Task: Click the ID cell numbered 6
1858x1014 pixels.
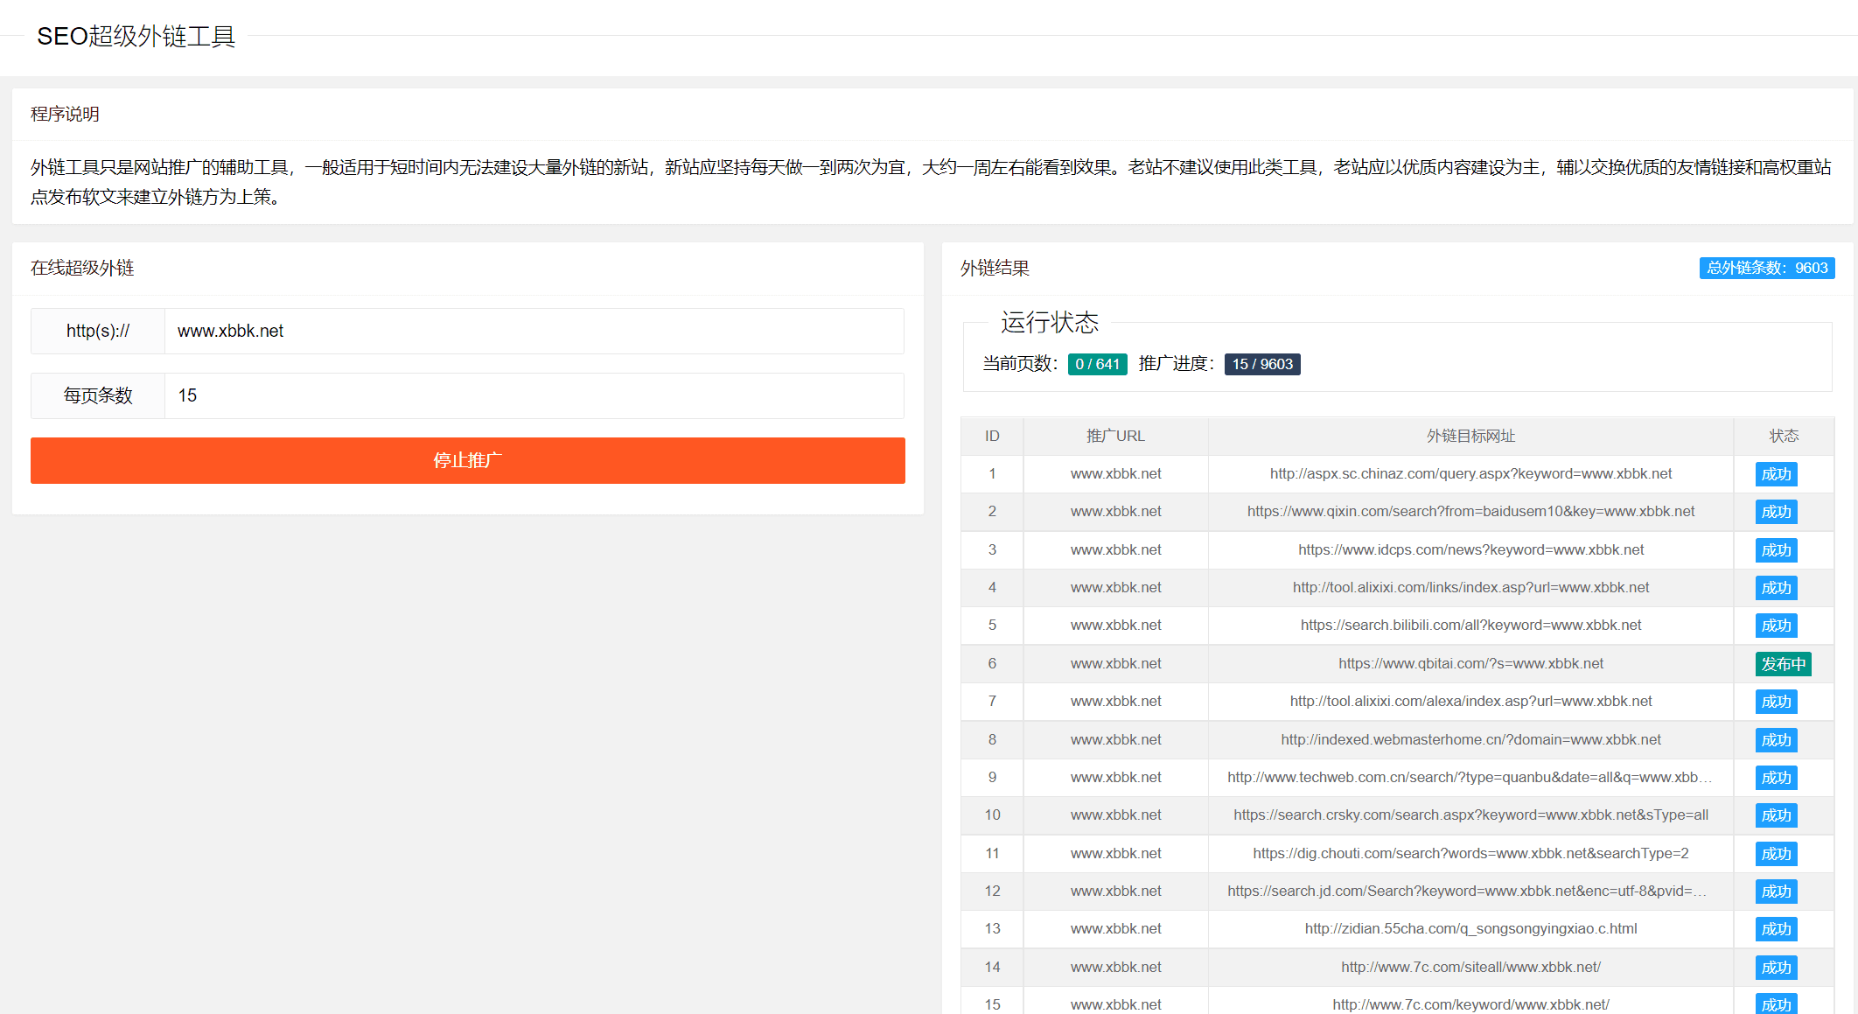Action: coord(992,663)
